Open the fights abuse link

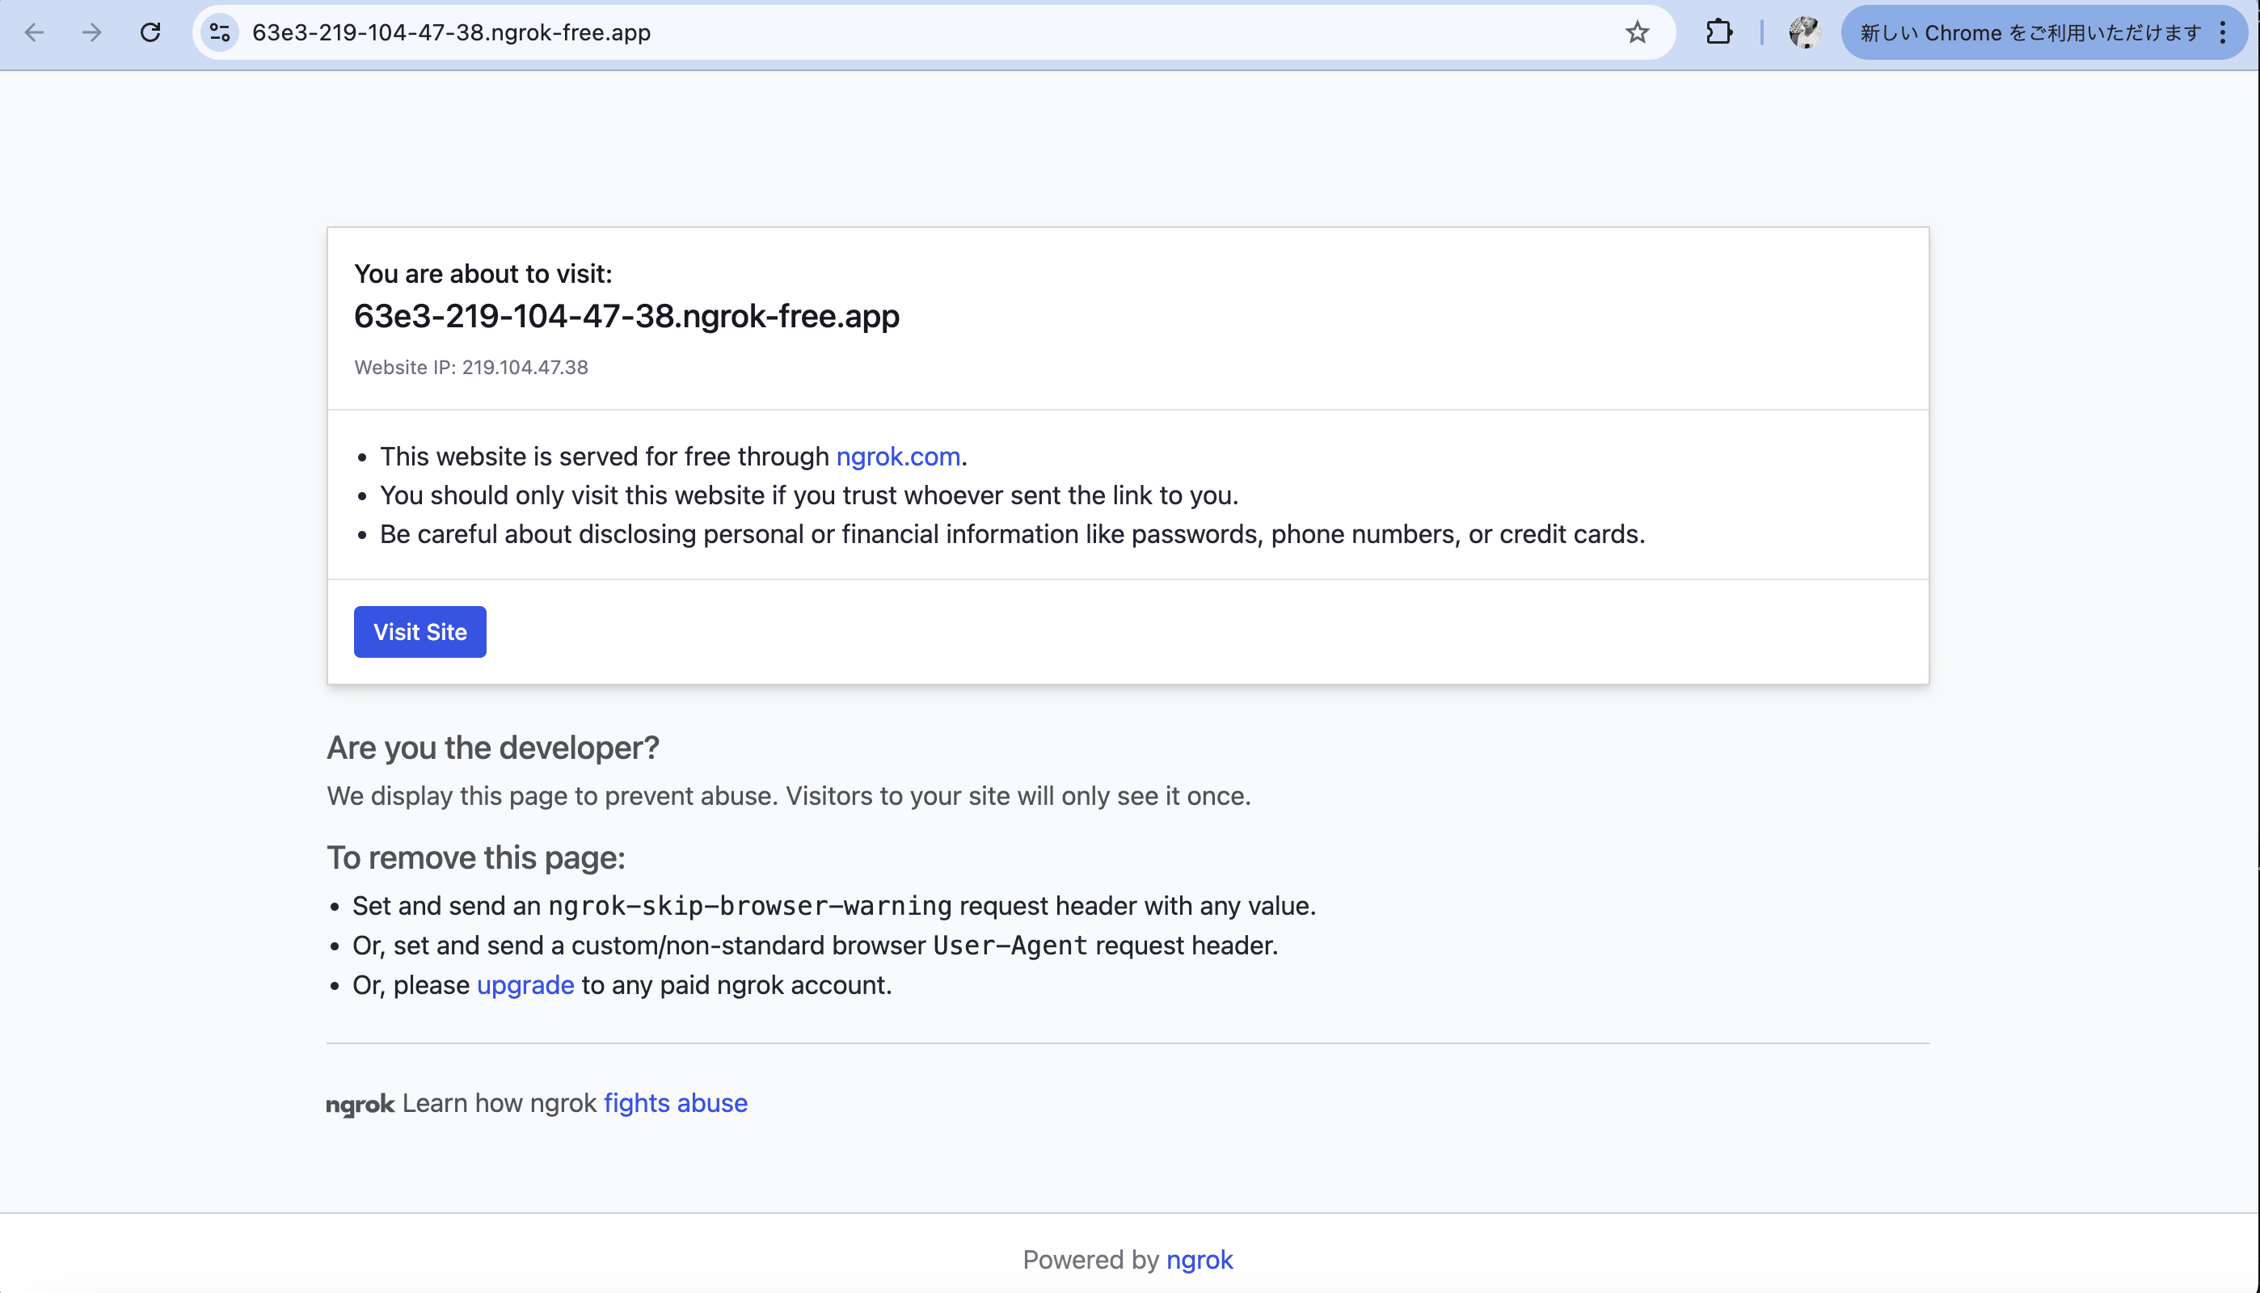pos(675,1102)
